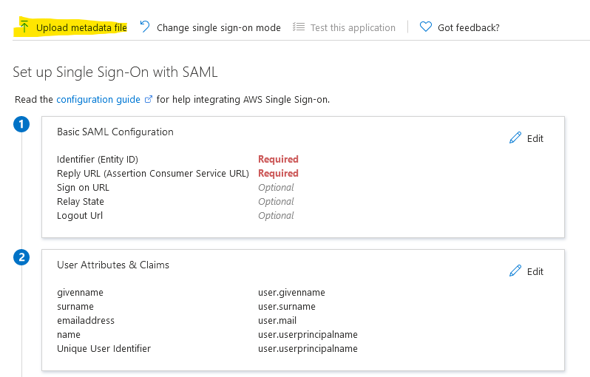Screen dimensions: 590x377
Task: Click the checklist icon beside Test this application
Action: click(x=299, y=27)
